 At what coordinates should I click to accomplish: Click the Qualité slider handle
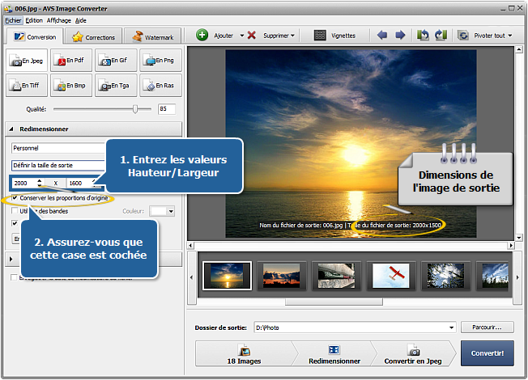click(135, 108)
